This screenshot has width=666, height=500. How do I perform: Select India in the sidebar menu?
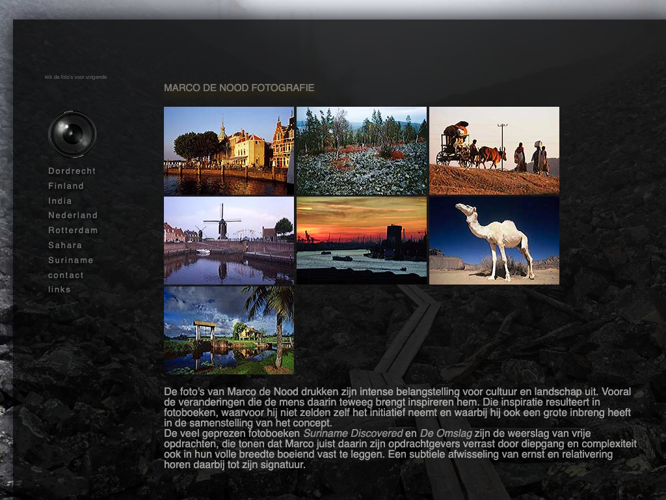point(60,201)
